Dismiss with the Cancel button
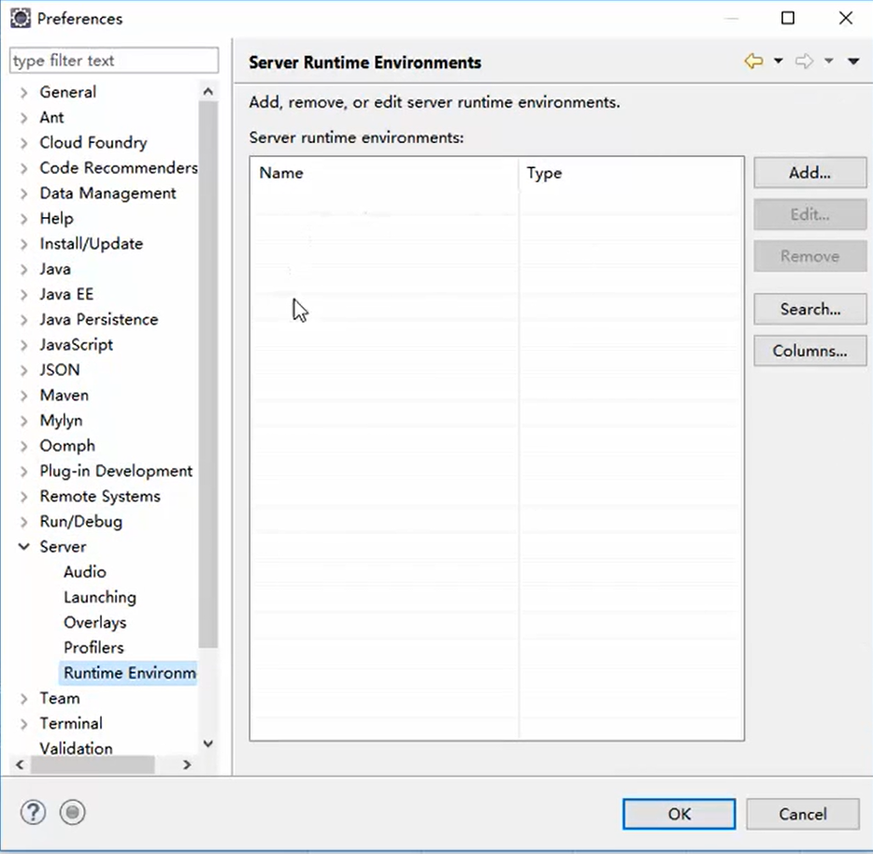The width and height of the screenshot is (873, 854). coord(802,814)
